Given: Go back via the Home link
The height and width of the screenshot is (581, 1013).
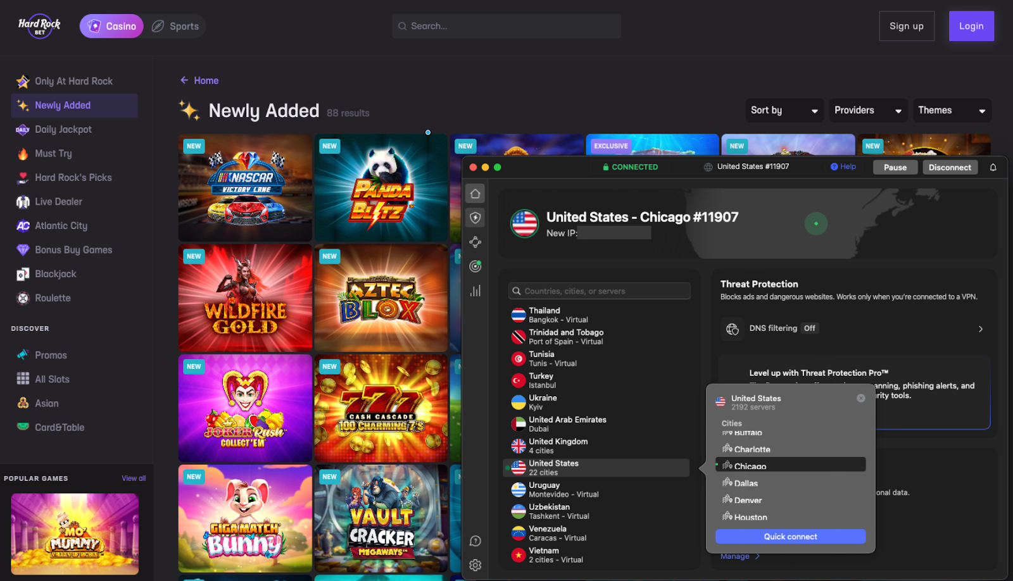Looking at the screenshot, I should click(x=199, y=80).
